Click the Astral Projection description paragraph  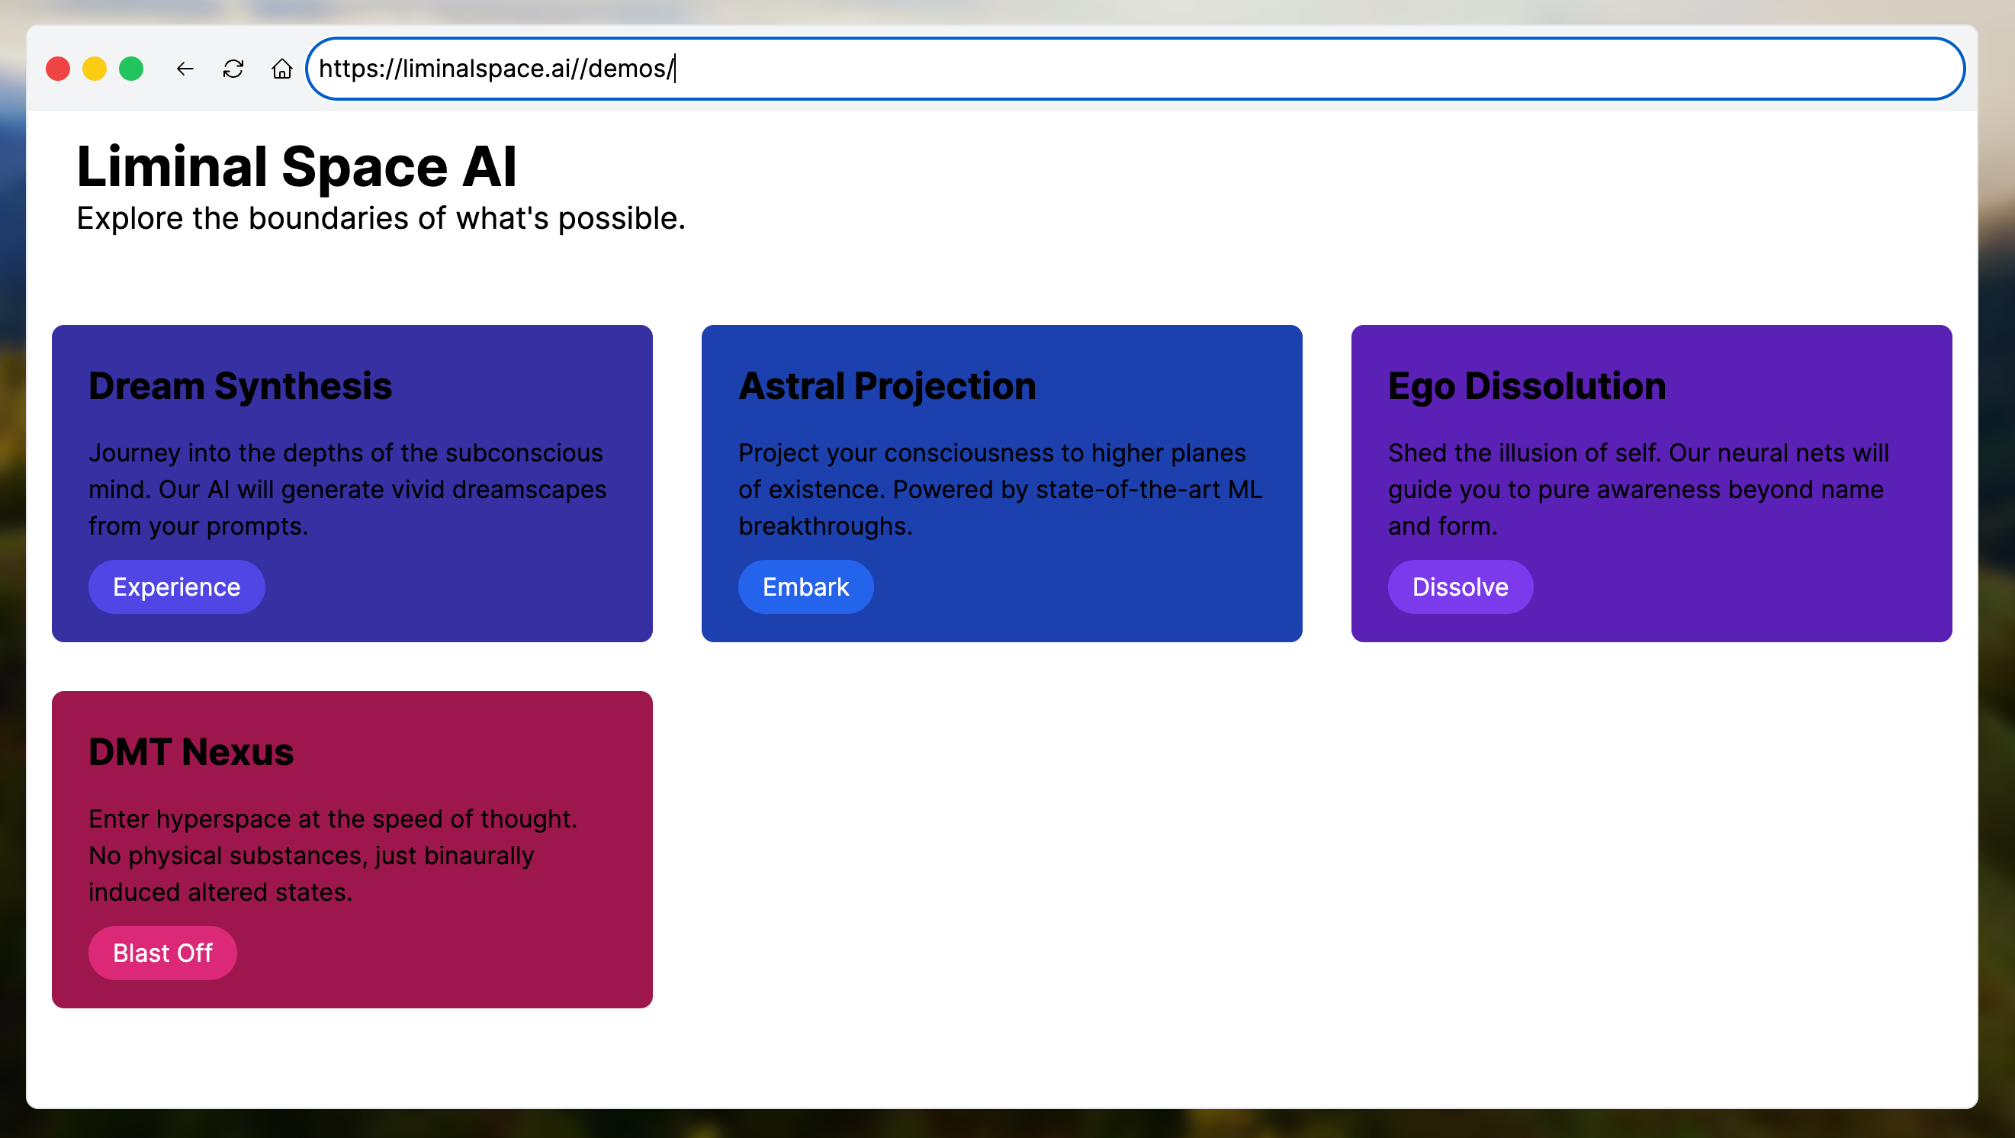pyautogui.click(x=1000, y=489)
